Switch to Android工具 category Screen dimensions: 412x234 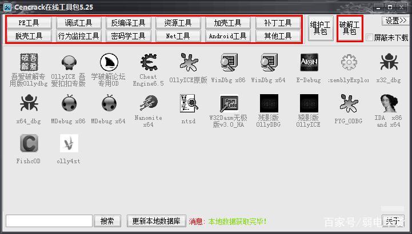[x=227, y=36]
